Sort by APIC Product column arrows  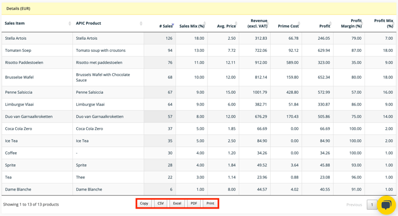141,24
